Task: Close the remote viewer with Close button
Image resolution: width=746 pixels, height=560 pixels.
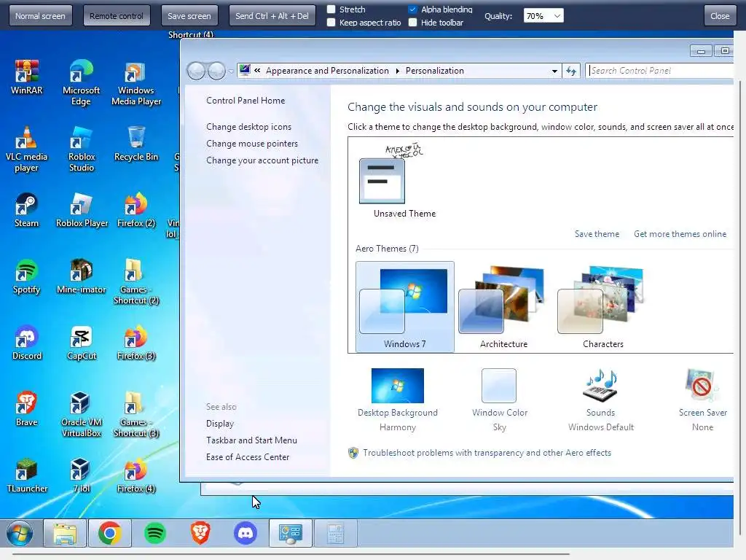Action: [x=720, y=16]
